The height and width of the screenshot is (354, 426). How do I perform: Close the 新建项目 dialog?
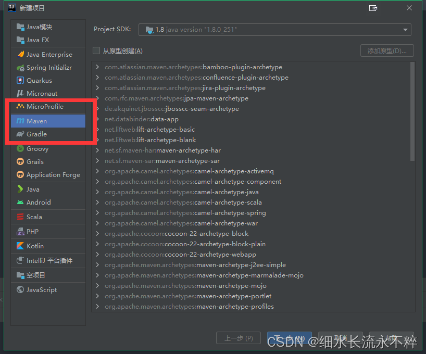click(409, 8)
